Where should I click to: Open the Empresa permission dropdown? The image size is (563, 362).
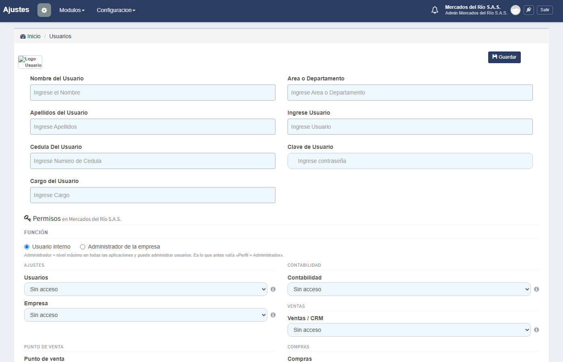click(x=146, y=315)
